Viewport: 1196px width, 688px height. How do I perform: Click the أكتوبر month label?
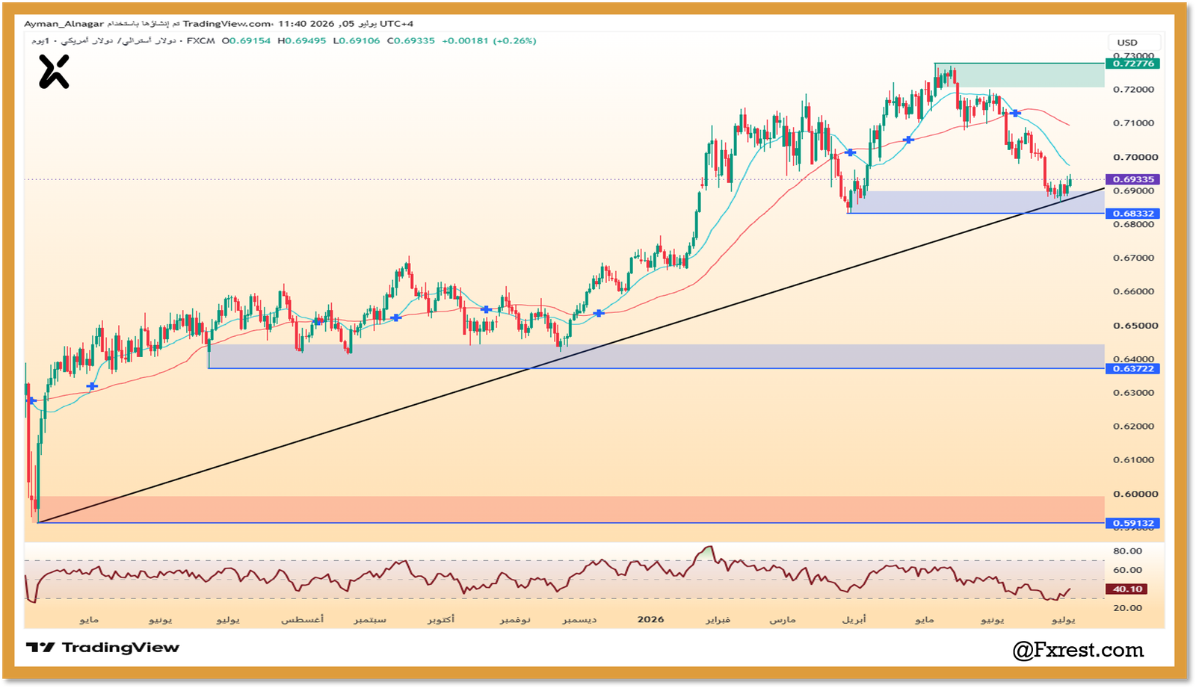coord(441,620)
